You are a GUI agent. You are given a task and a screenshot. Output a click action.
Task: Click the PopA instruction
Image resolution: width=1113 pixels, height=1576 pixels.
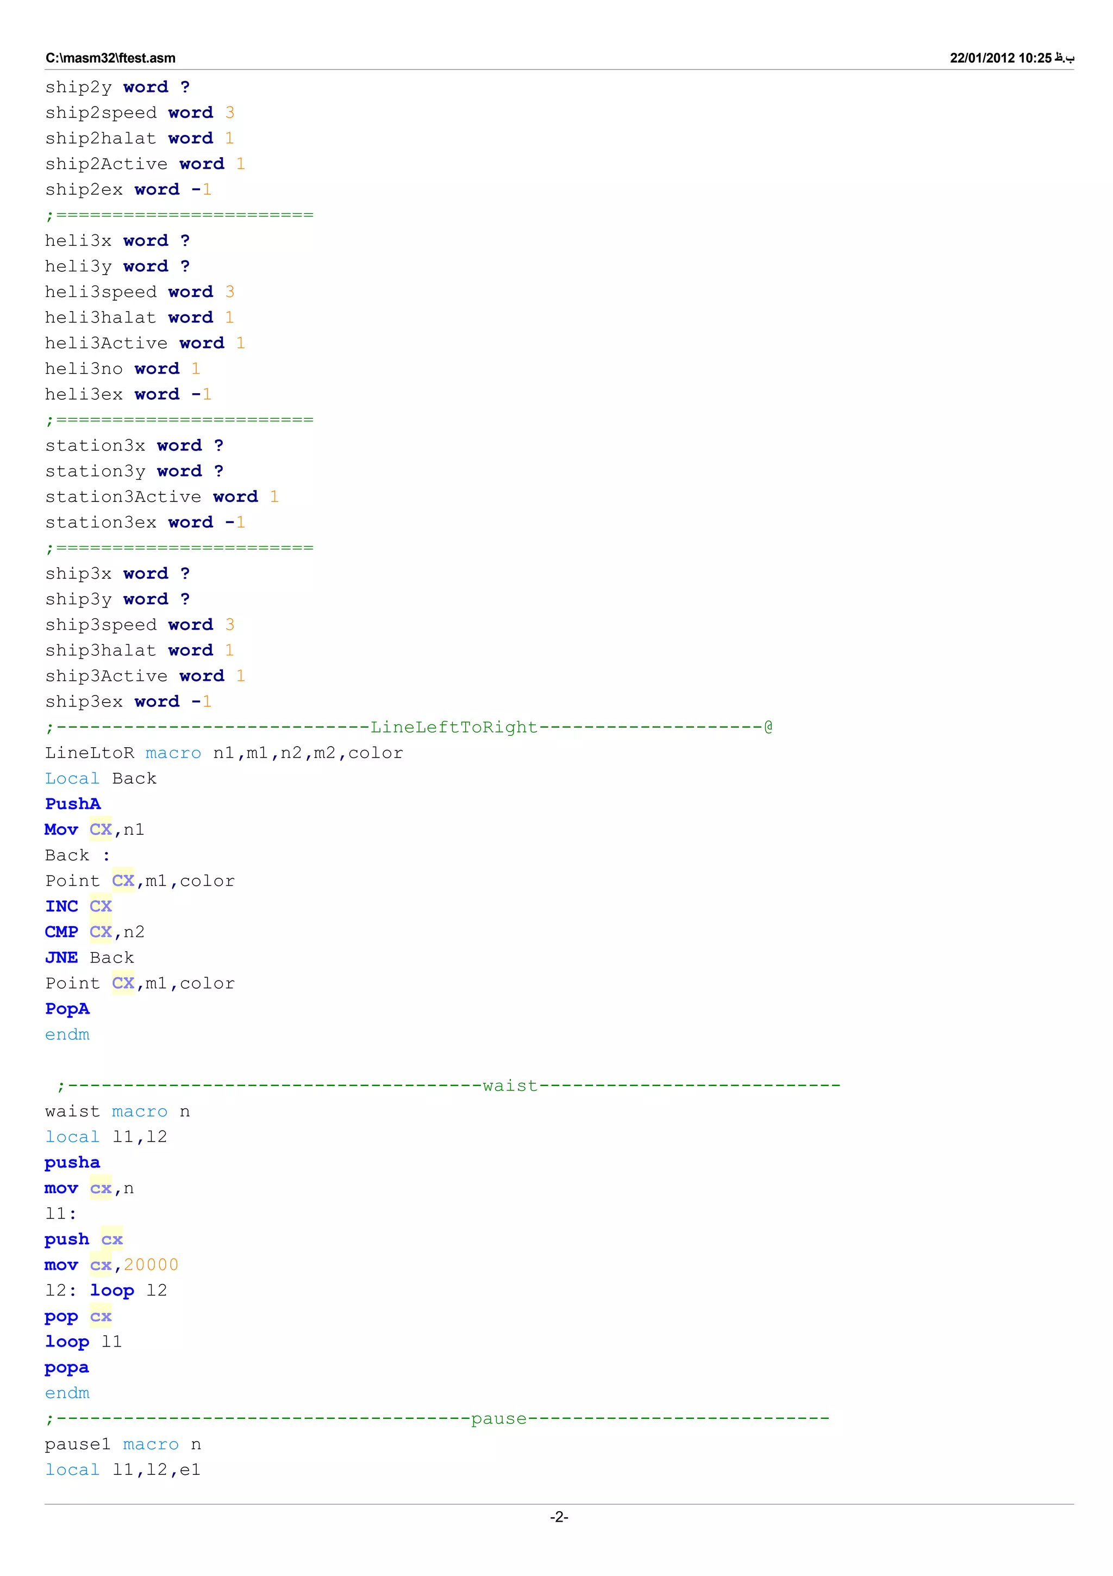point(67,1009)
